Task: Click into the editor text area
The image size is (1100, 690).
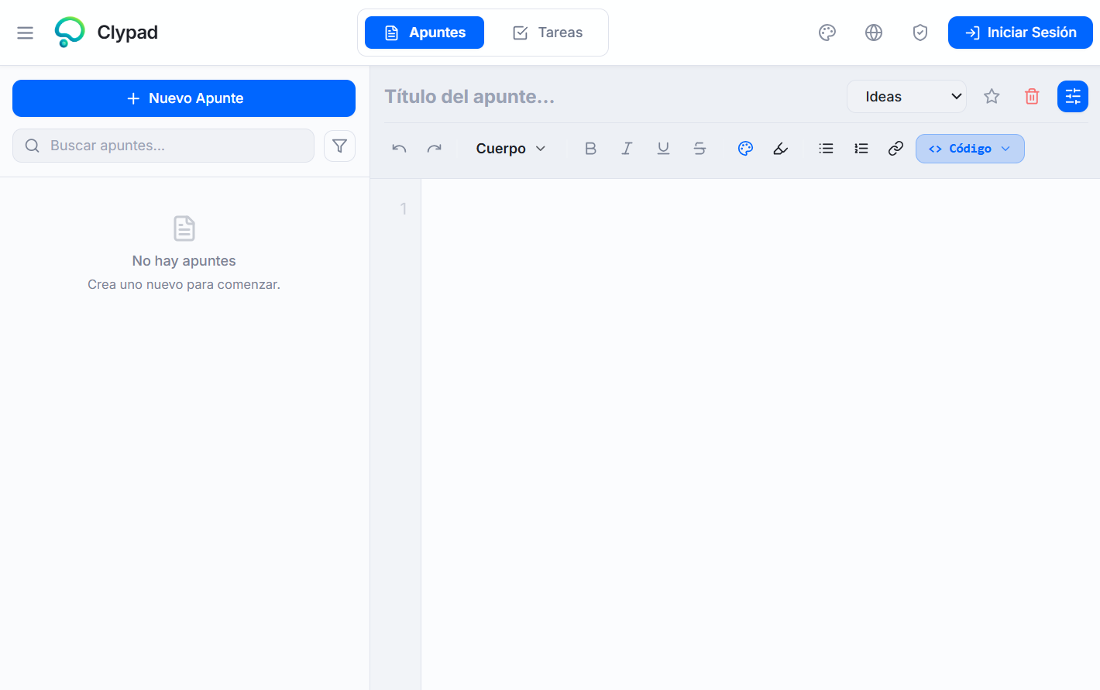Action: click(x=760, y=434)
